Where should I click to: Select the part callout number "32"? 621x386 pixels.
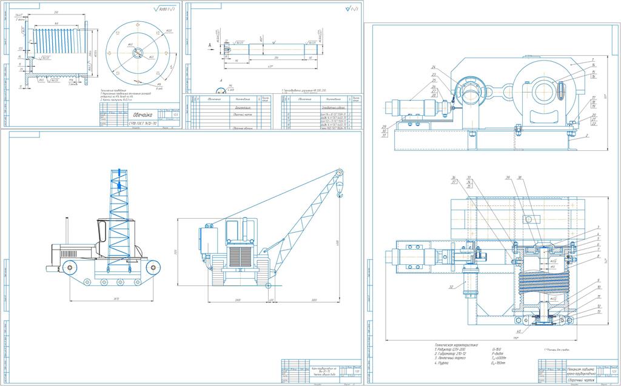(x=451, y=288)
